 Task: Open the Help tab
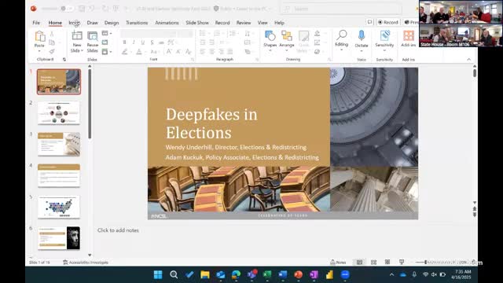(x=279, y=23)
